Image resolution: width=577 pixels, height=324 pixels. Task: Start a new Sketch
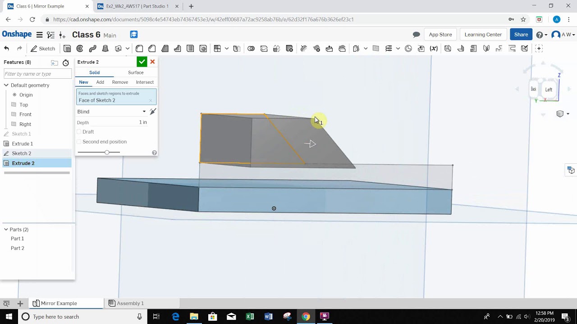(x=43, y=49)
